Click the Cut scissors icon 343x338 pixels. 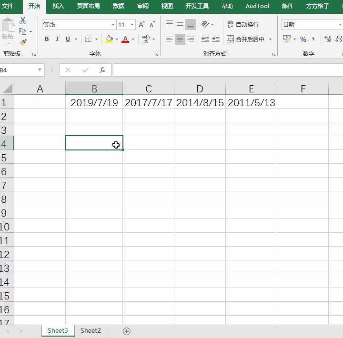tap(23, 20)
